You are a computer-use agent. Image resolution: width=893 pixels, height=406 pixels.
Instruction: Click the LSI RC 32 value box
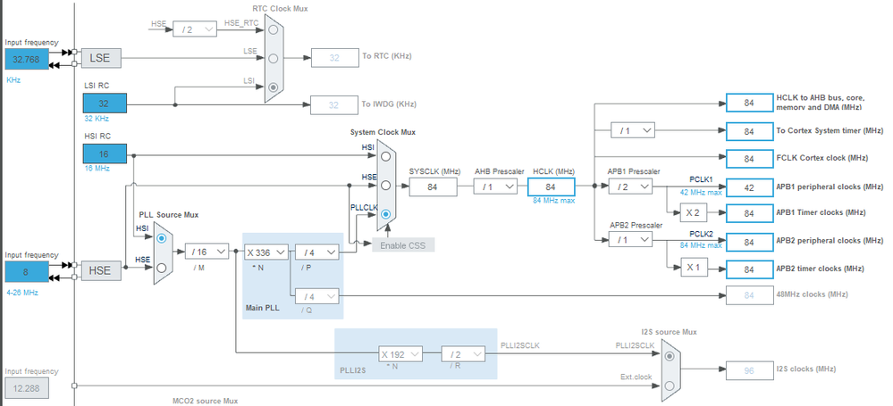click(x=105, y=104)
